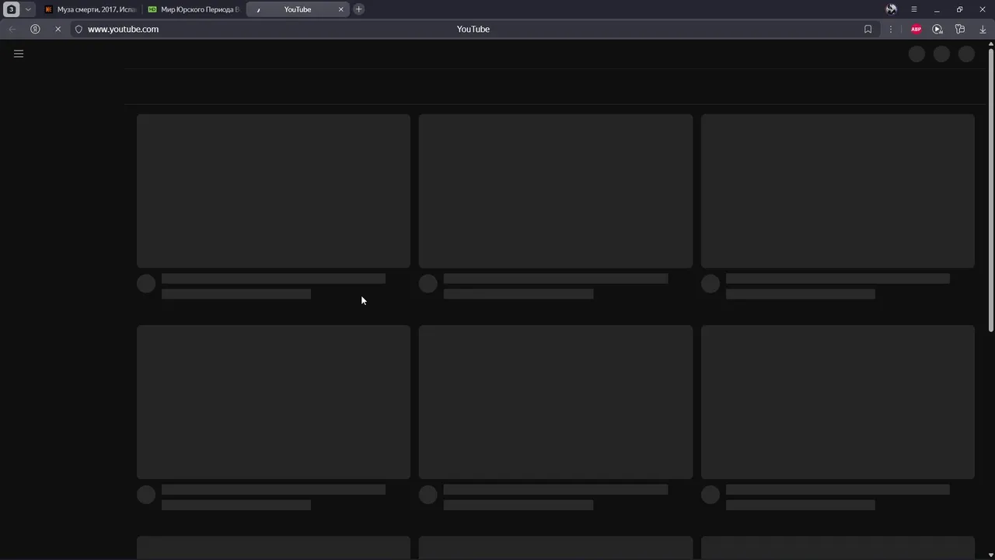This screenshot has width=995, height=560.
Task: Switch to the Мир Юрского Периода tab
Action: (x=194, y=9)
